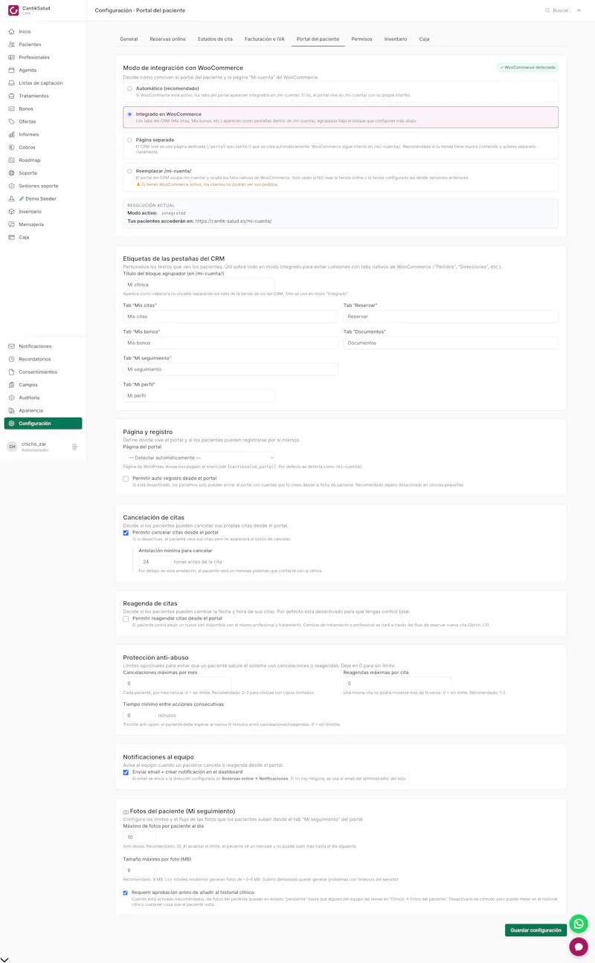Open the Configuración sidebar item
Viewport: 595px width, 963px height.
[43, 424]
